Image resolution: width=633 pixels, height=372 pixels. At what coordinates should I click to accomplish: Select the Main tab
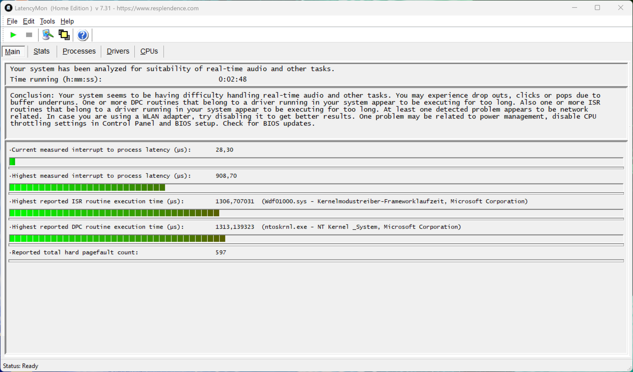13,52
